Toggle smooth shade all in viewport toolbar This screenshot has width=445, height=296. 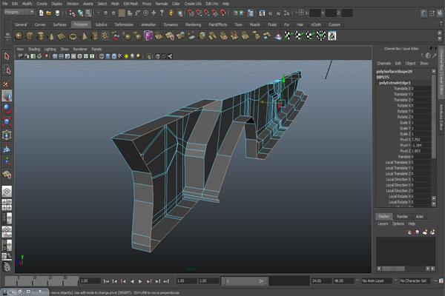pyautogui.click(x=108, y=56)
